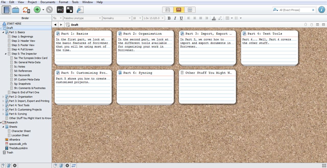This screenshot has width=327, height=168.
Task: Open the Add item dropdown arrow
Action: [43, 10]
